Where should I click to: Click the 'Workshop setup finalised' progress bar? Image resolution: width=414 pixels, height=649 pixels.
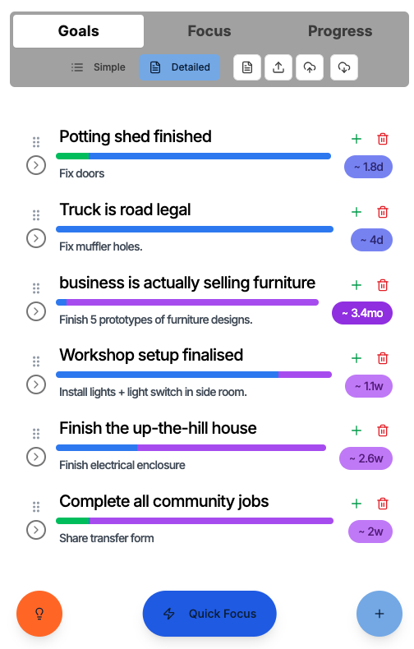194,375
